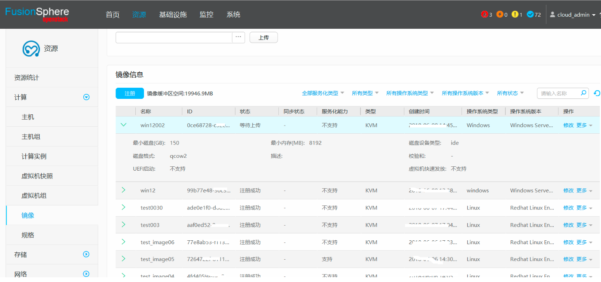Expand the 存储 sidebar section
This screenshot has height=282, width=601.
coord(86,254)
